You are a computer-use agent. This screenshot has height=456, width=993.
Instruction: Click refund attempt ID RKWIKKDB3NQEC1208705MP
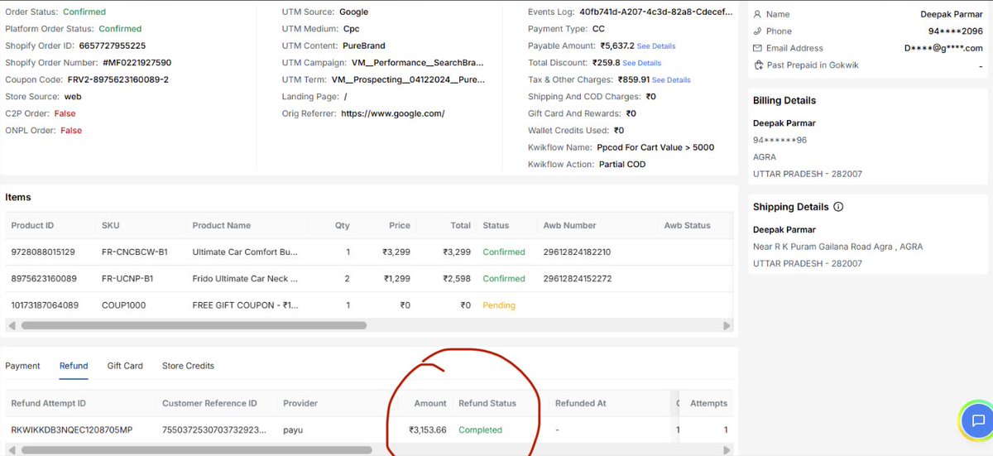pyautogui.click(x=72, y=430)
